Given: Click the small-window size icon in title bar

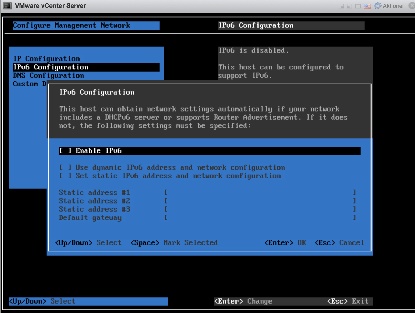Looking at the screenshot, I should tap(341, 6).
